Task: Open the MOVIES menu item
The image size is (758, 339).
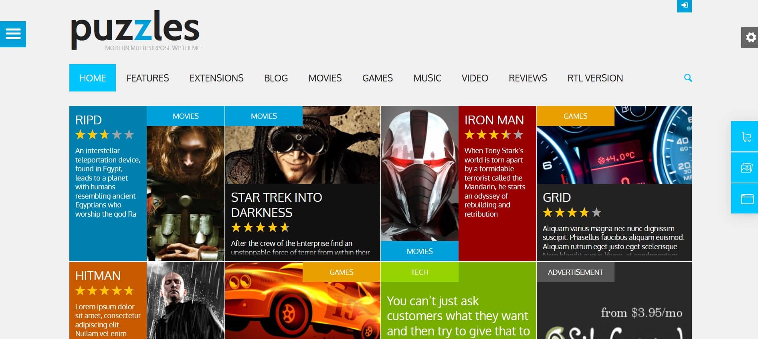Action: [325, 78]
